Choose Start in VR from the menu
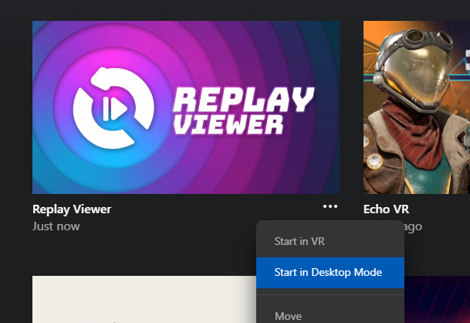The height and width of the screenshot is (323, 470). 330,241
